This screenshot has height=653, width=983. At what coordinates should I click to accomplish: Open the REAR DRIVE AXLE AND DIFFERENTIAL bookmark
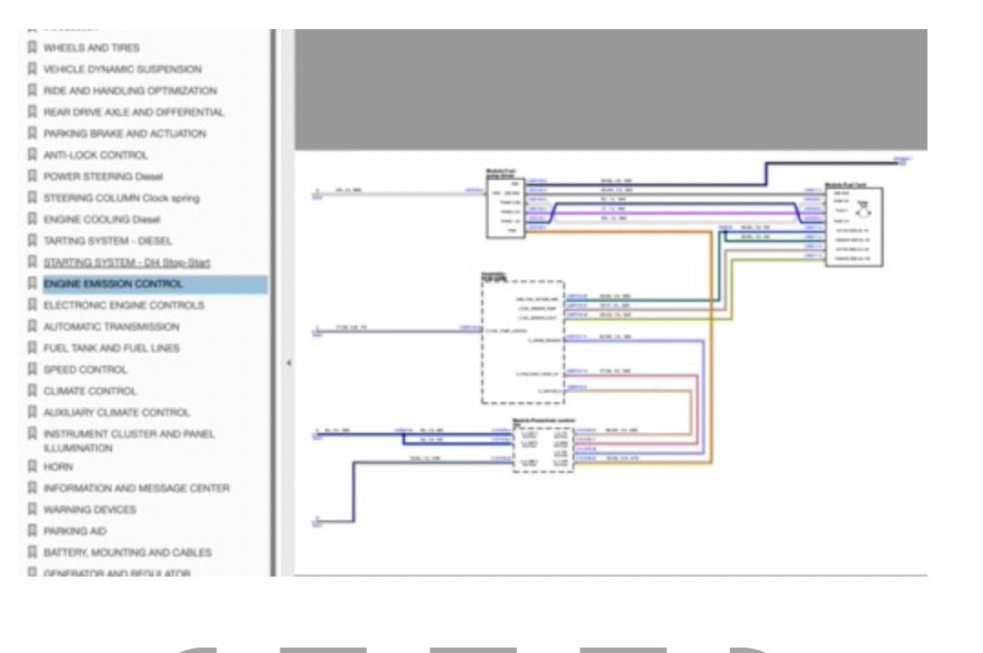click(134, 112)
